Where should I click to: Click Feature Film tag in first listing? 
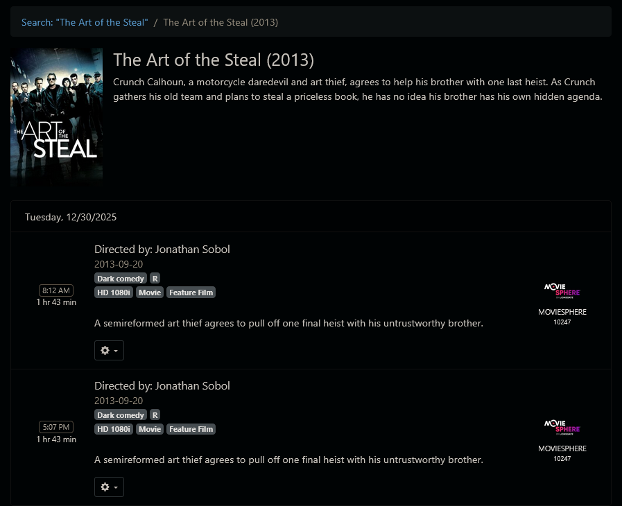pyautogui.click(x=191, y=293)
